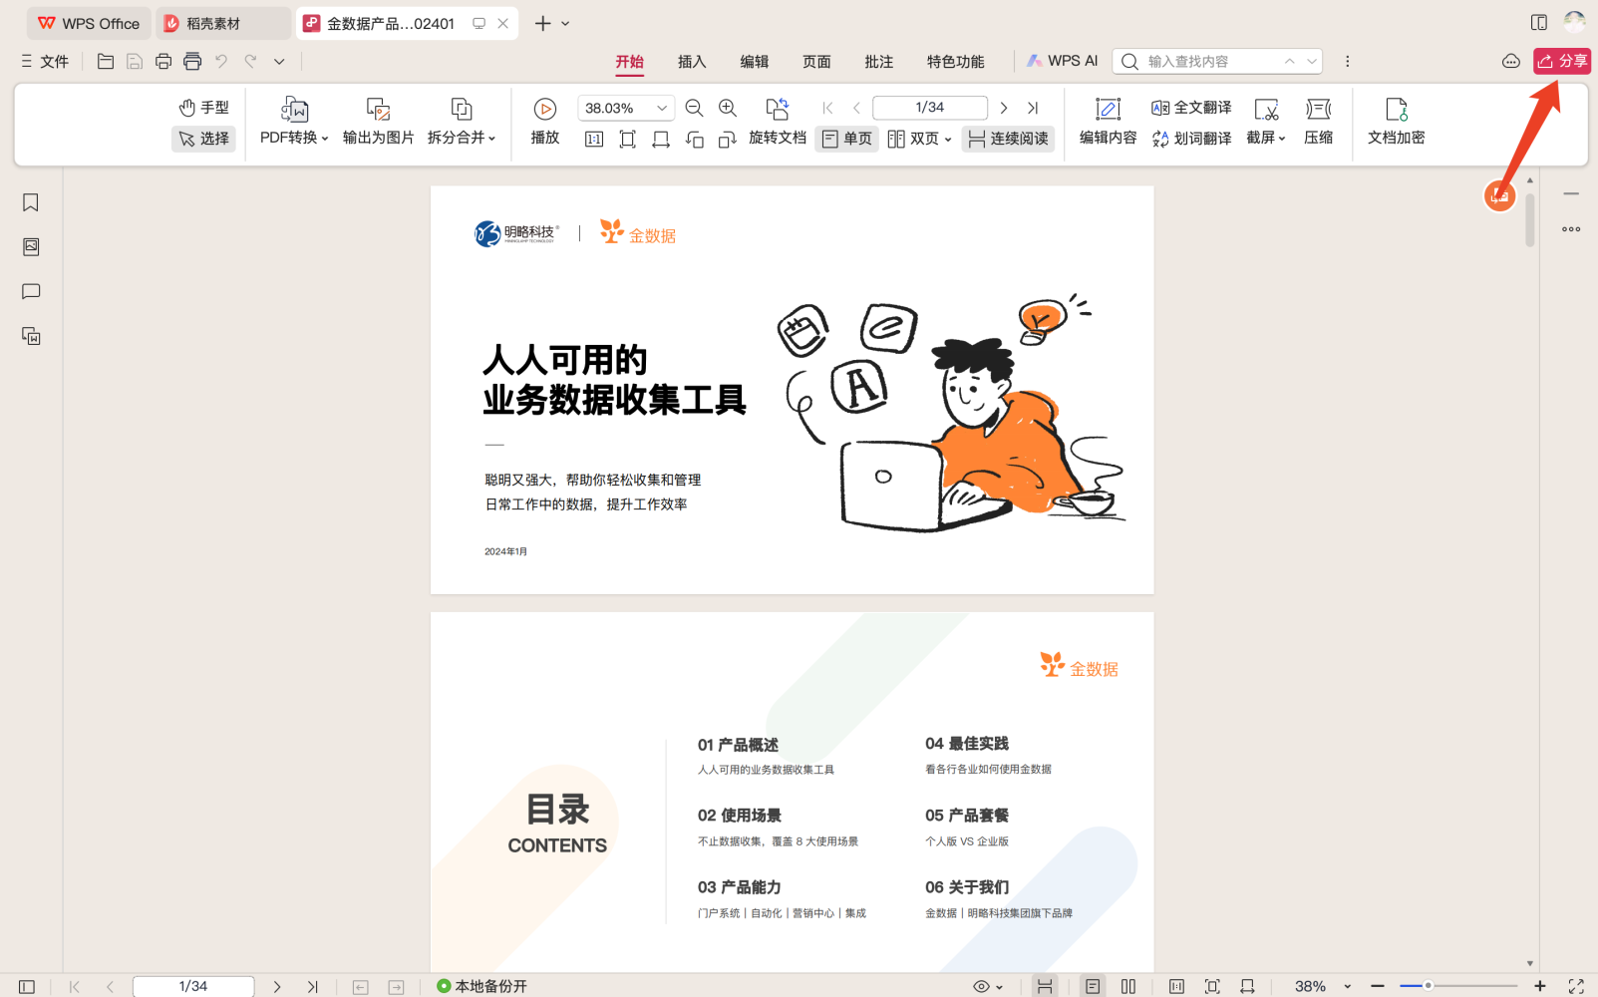Click the zoom out magnifier icon
The height and width of the screenshot is (997, 1598).
click(695, 108)
